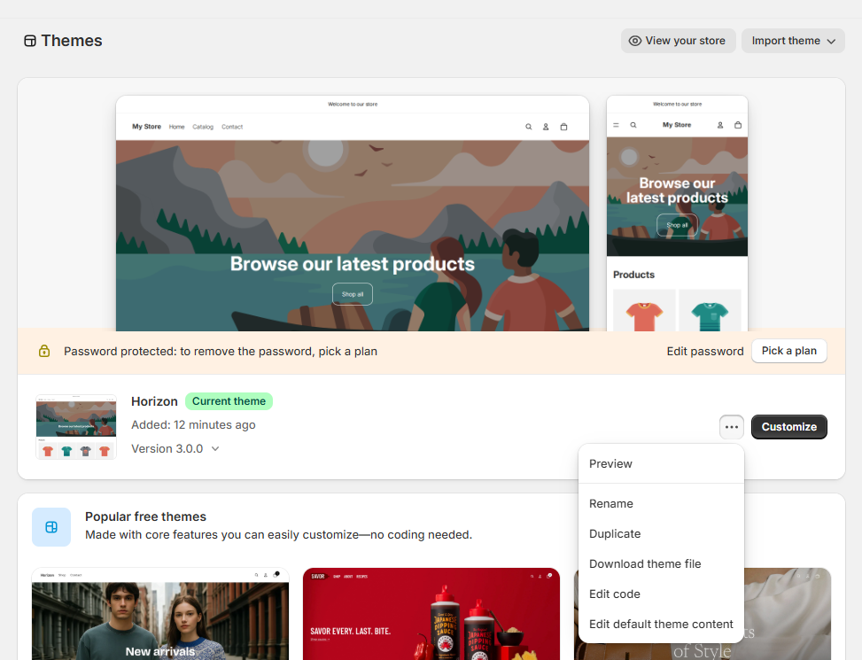Expand the Version 3.0.0 dropdown
Viewport: 862px width, 660px height.
(x=175, y=448)
